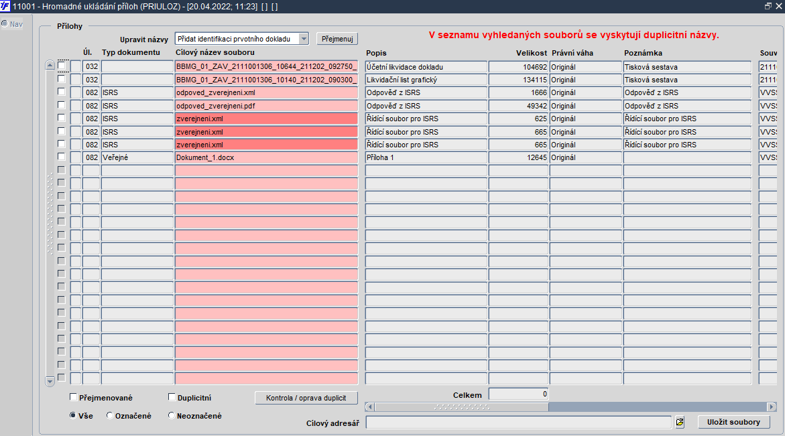Click size value 12645
The height and width of the screenshot is (436, 785).
pyautogui.click(x=518, y=157)
